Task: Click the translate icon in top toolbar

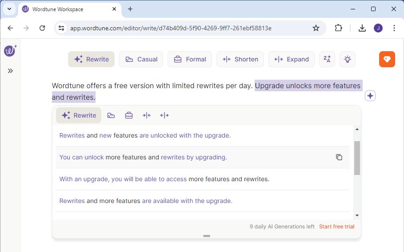Action: pos(327,59)
